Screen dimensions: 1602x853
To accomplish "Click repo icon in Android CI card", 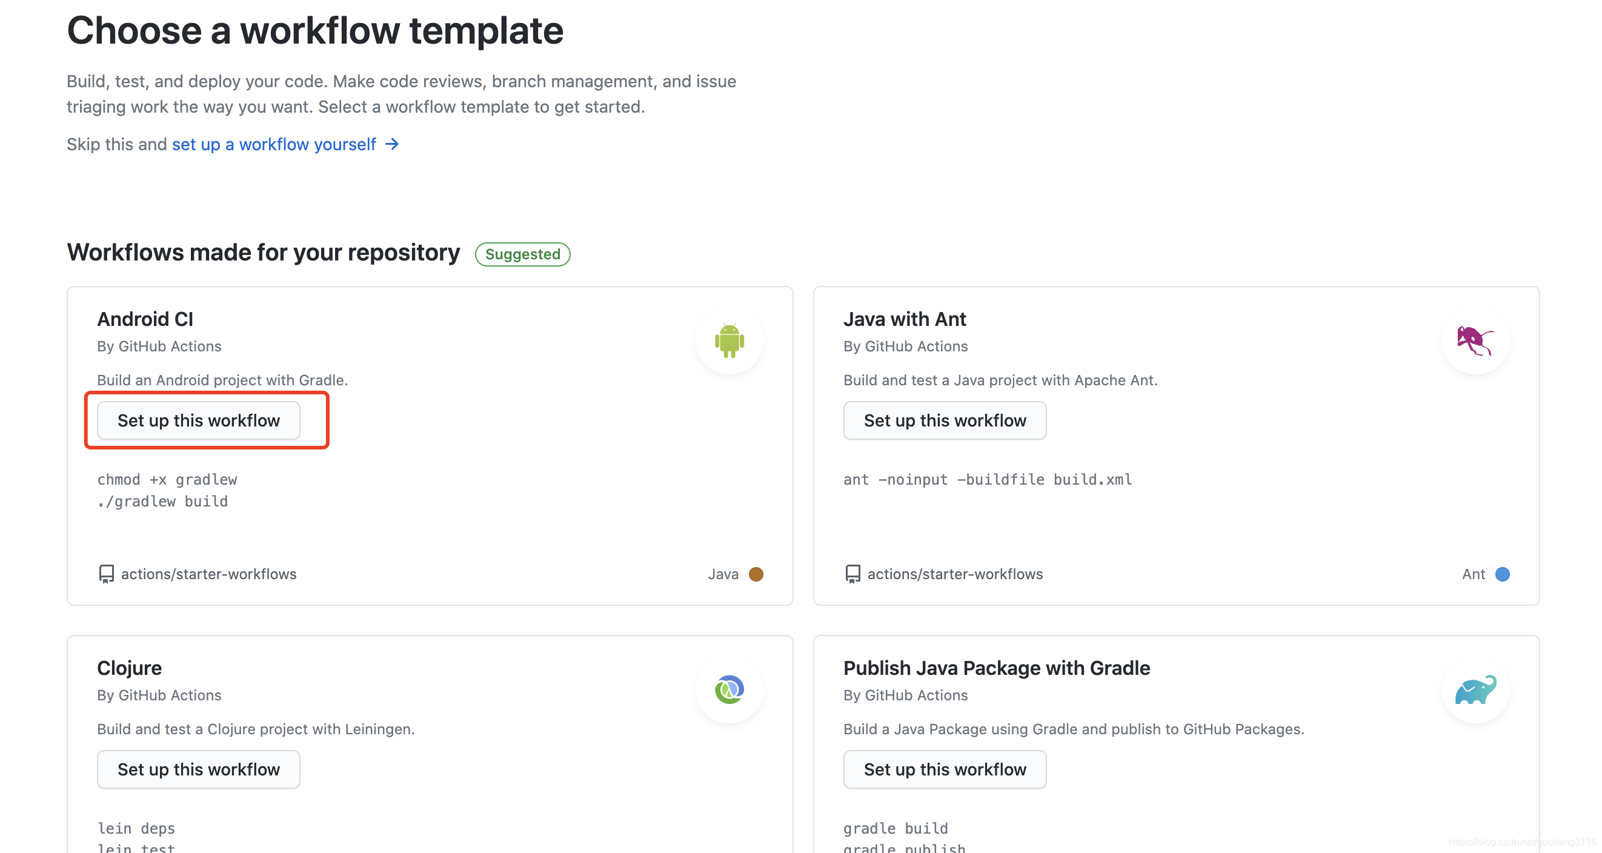I will click(x=107, y=574).
